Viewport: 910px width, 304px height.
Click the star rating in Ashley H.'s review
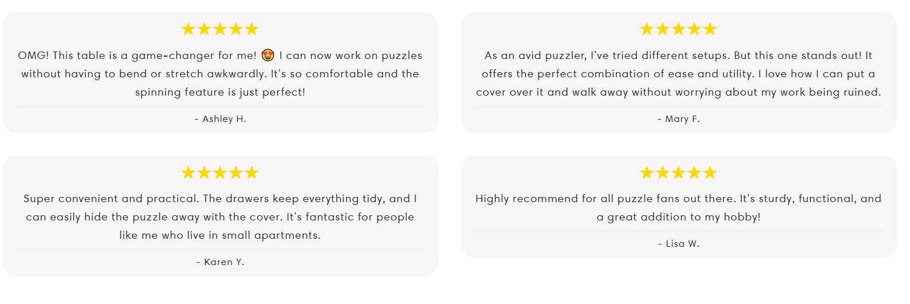point(220,29)
